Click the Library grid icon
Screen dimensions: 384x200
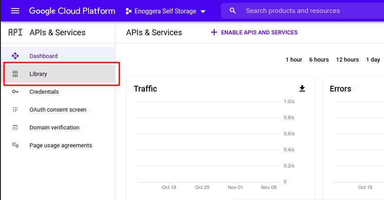15,74
